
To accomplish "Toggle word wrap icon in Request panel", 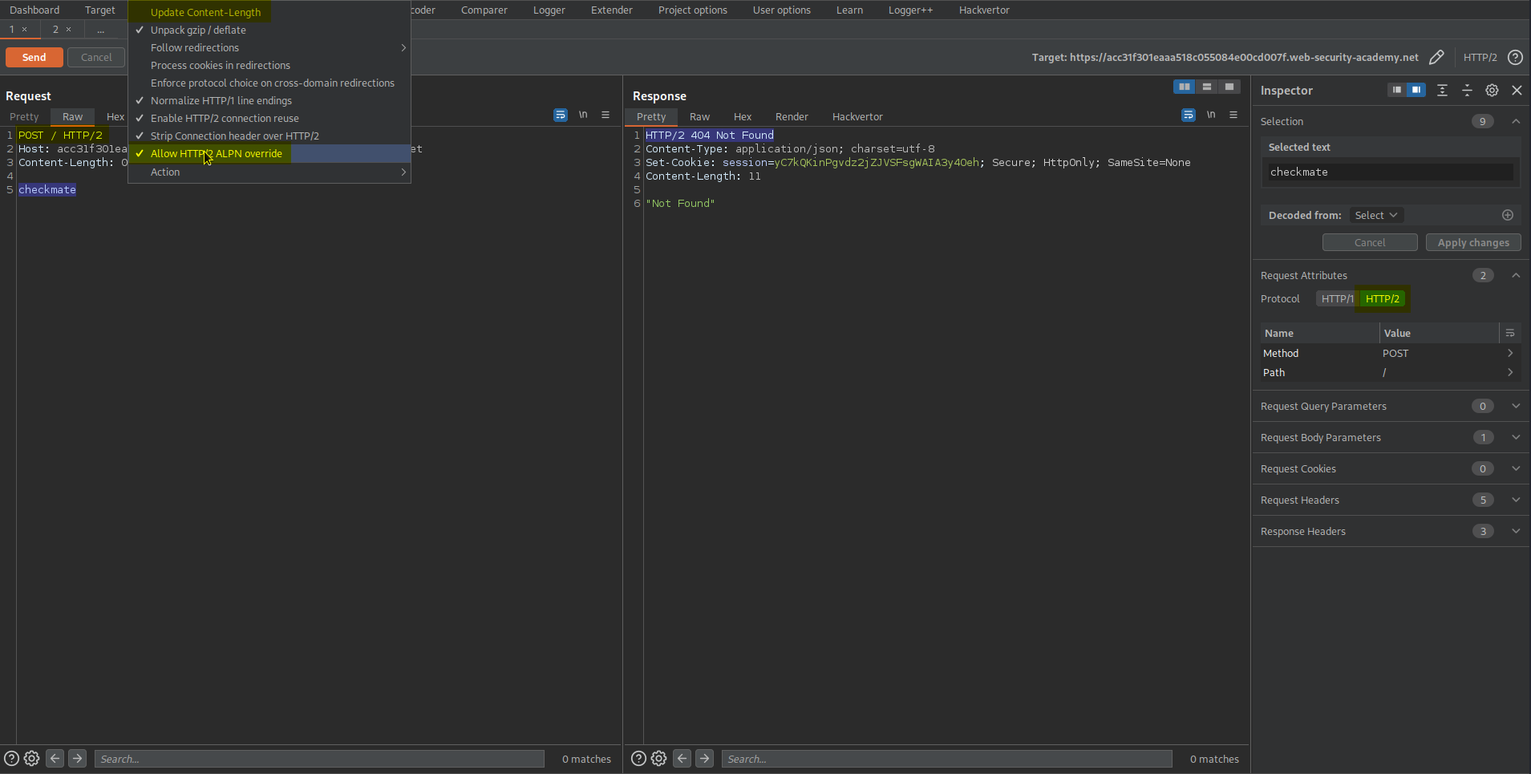I will (561, 115).
